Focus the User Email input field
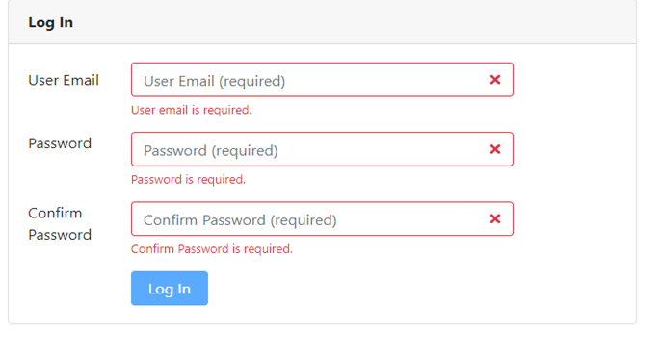Image resolution: width=660 pixels, height=357 pixels. coord(322,80)
